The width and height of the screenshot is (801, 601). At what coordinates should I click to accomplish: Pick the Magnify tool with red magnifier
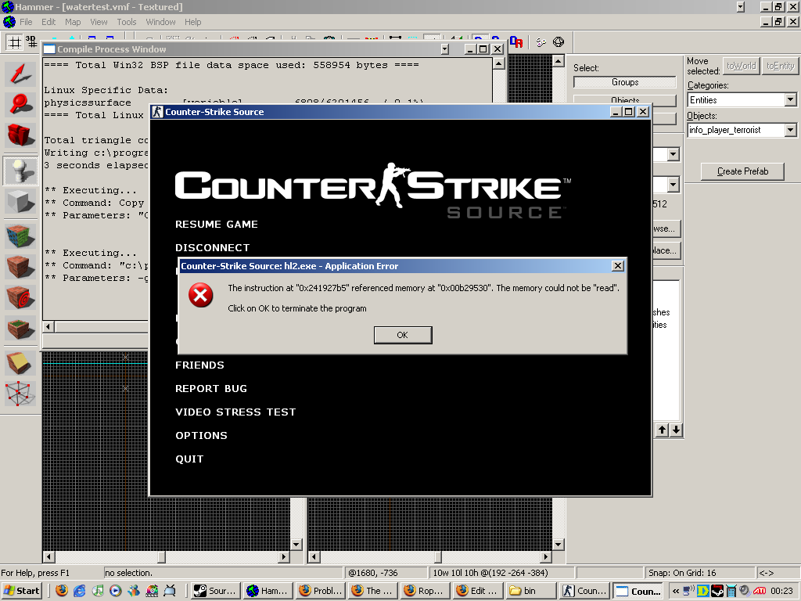[20, 105]
